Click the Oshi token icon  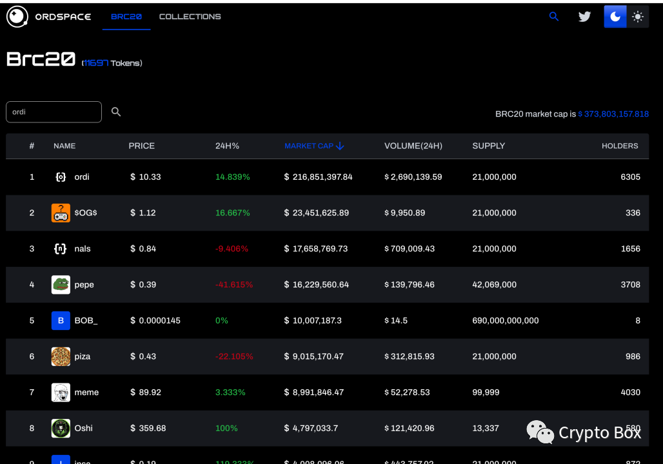point(61,429)
